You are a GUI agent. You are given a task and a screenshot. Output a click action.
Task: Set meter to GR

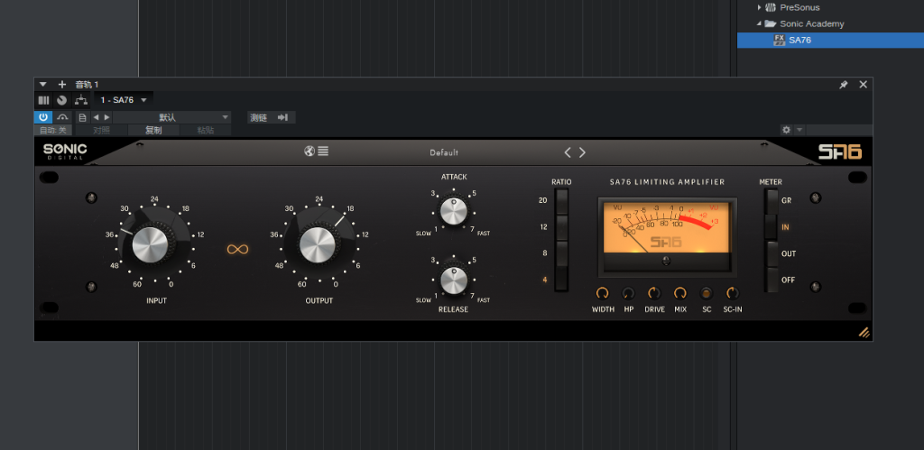click(x=772, y=201)
